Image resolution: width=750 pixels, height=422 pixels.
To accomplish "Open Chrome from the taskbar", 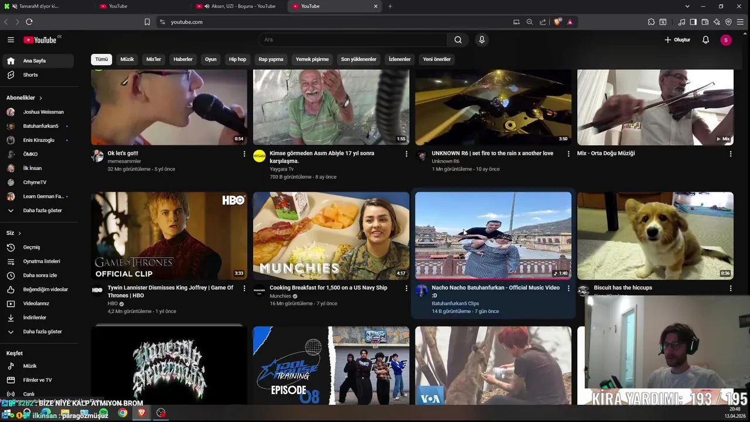I will 122,413.
